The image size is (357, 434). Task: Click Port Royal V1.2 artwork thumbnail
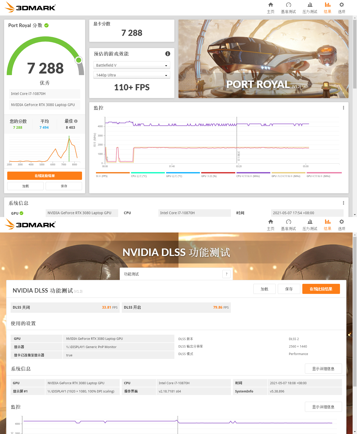[263, 59]
